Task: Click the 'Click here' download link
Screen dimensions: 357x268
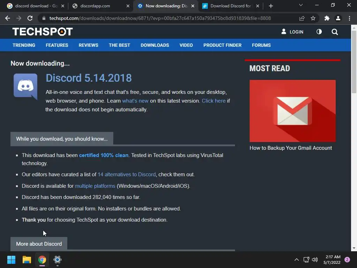Action: click(214, 101)
